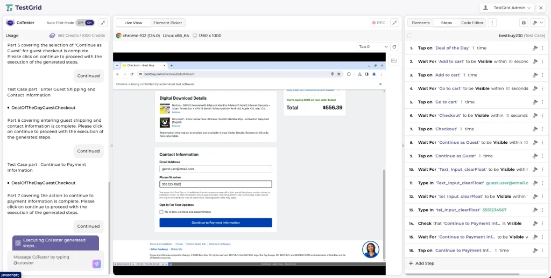The height and width of the screenshot is (278, 551).
Task: Reload the Best Buy page in Chrome
Action: tap(132, 74)
